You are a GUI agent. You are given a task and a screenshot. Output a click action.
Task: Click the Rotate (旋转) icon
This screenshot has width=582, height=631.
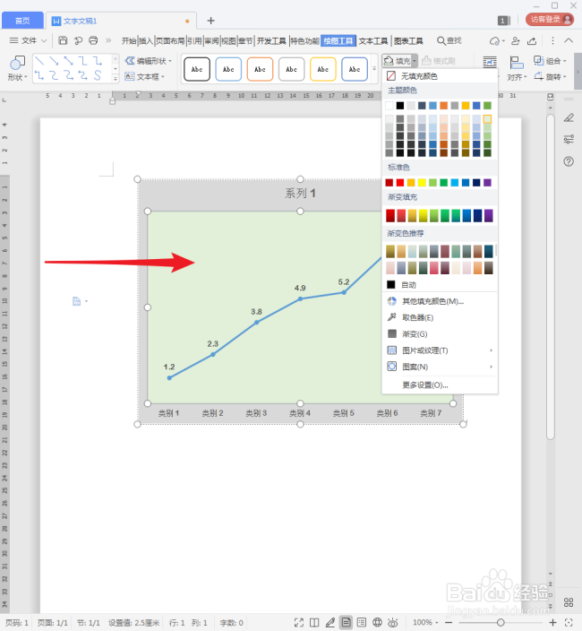coord(539,76)
